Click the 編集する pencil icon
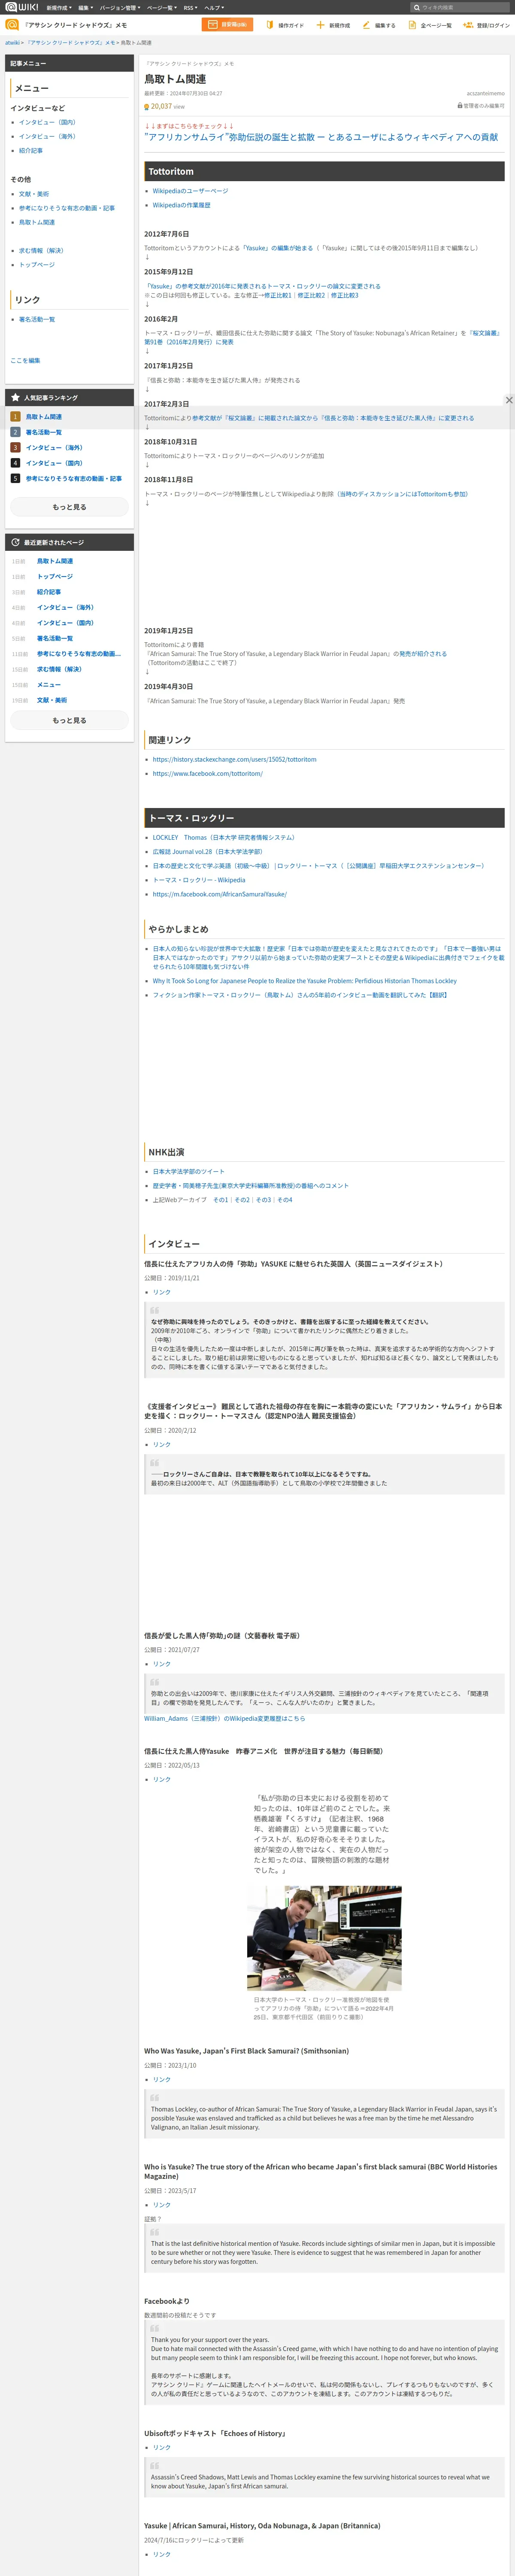 point(366,25)
